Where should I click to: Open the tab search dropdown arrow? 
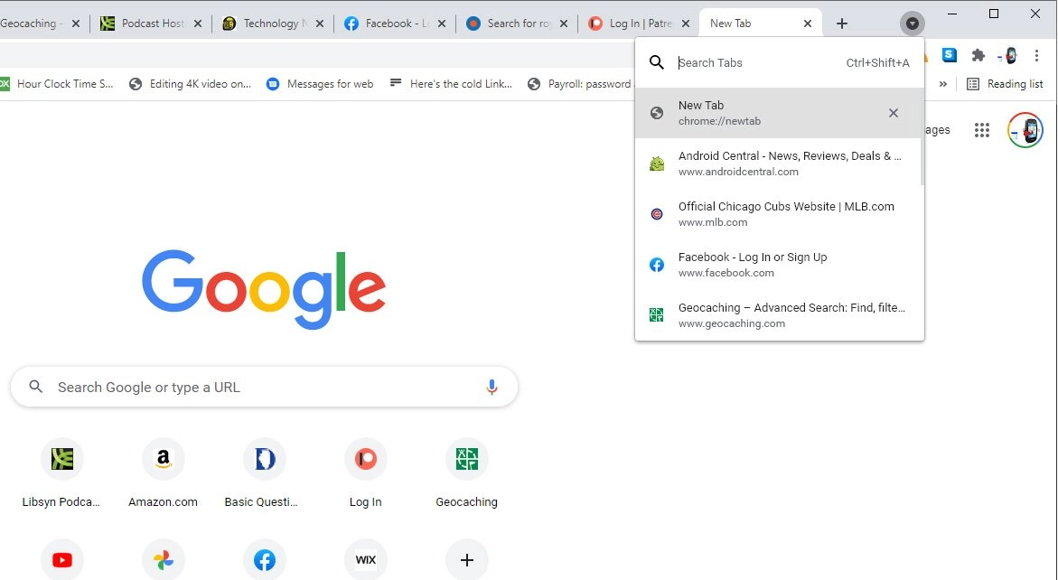tap(913, 23)
